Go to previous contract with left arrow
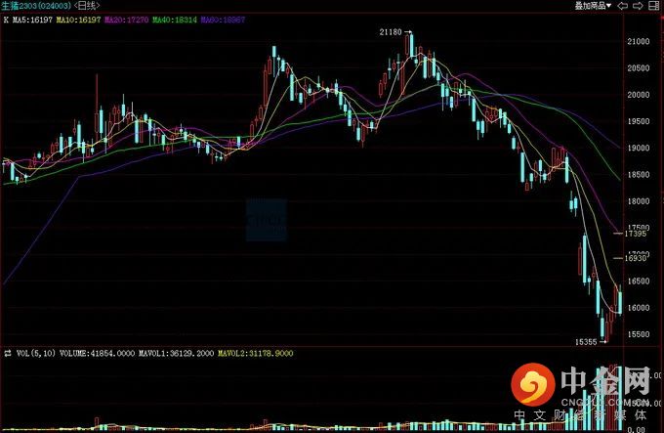 click(623, 6)
